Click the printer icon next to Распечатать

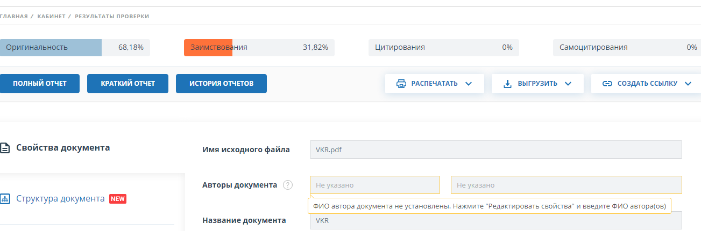pyautogui.click(x=401, y=84)
